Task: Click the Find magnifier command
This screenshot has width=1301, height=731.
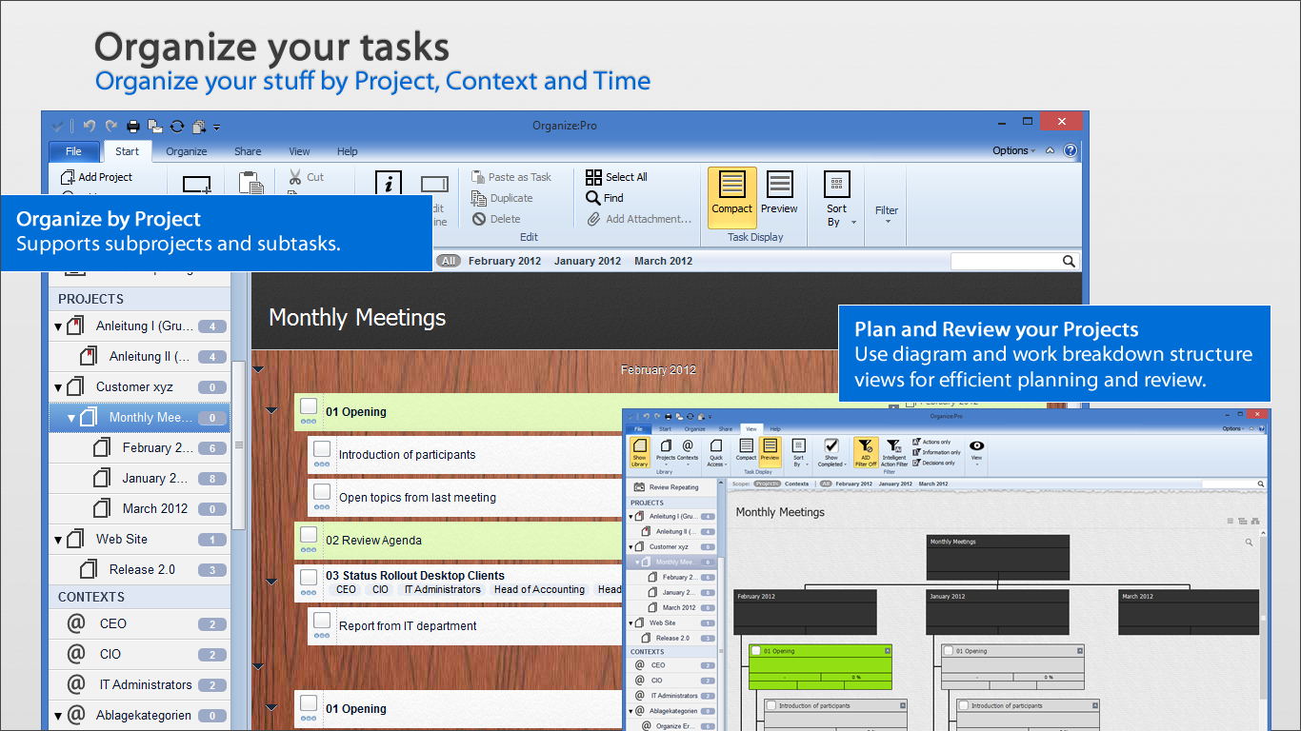Action: coord(605,198)
